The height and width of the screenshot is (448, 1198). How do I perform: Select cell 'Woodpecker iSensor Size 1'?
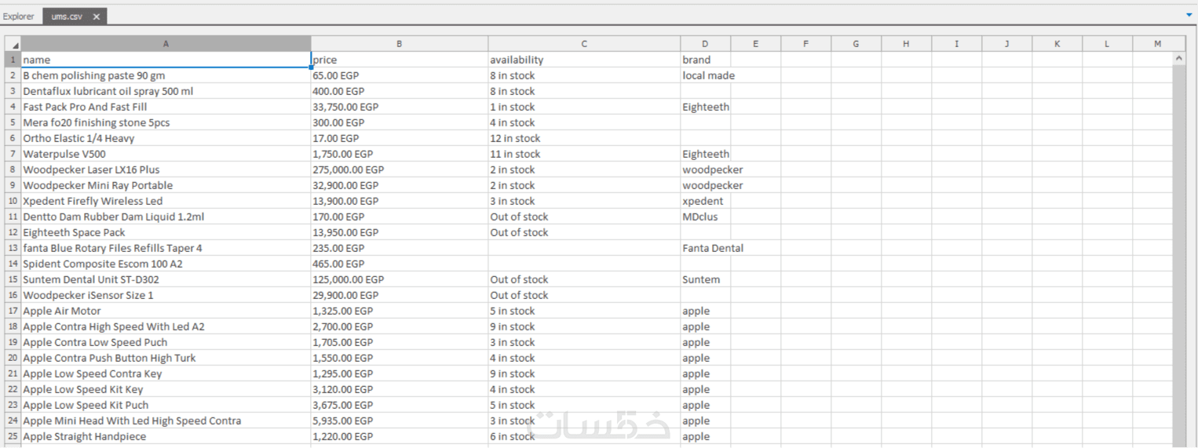(x=166, y=295)
